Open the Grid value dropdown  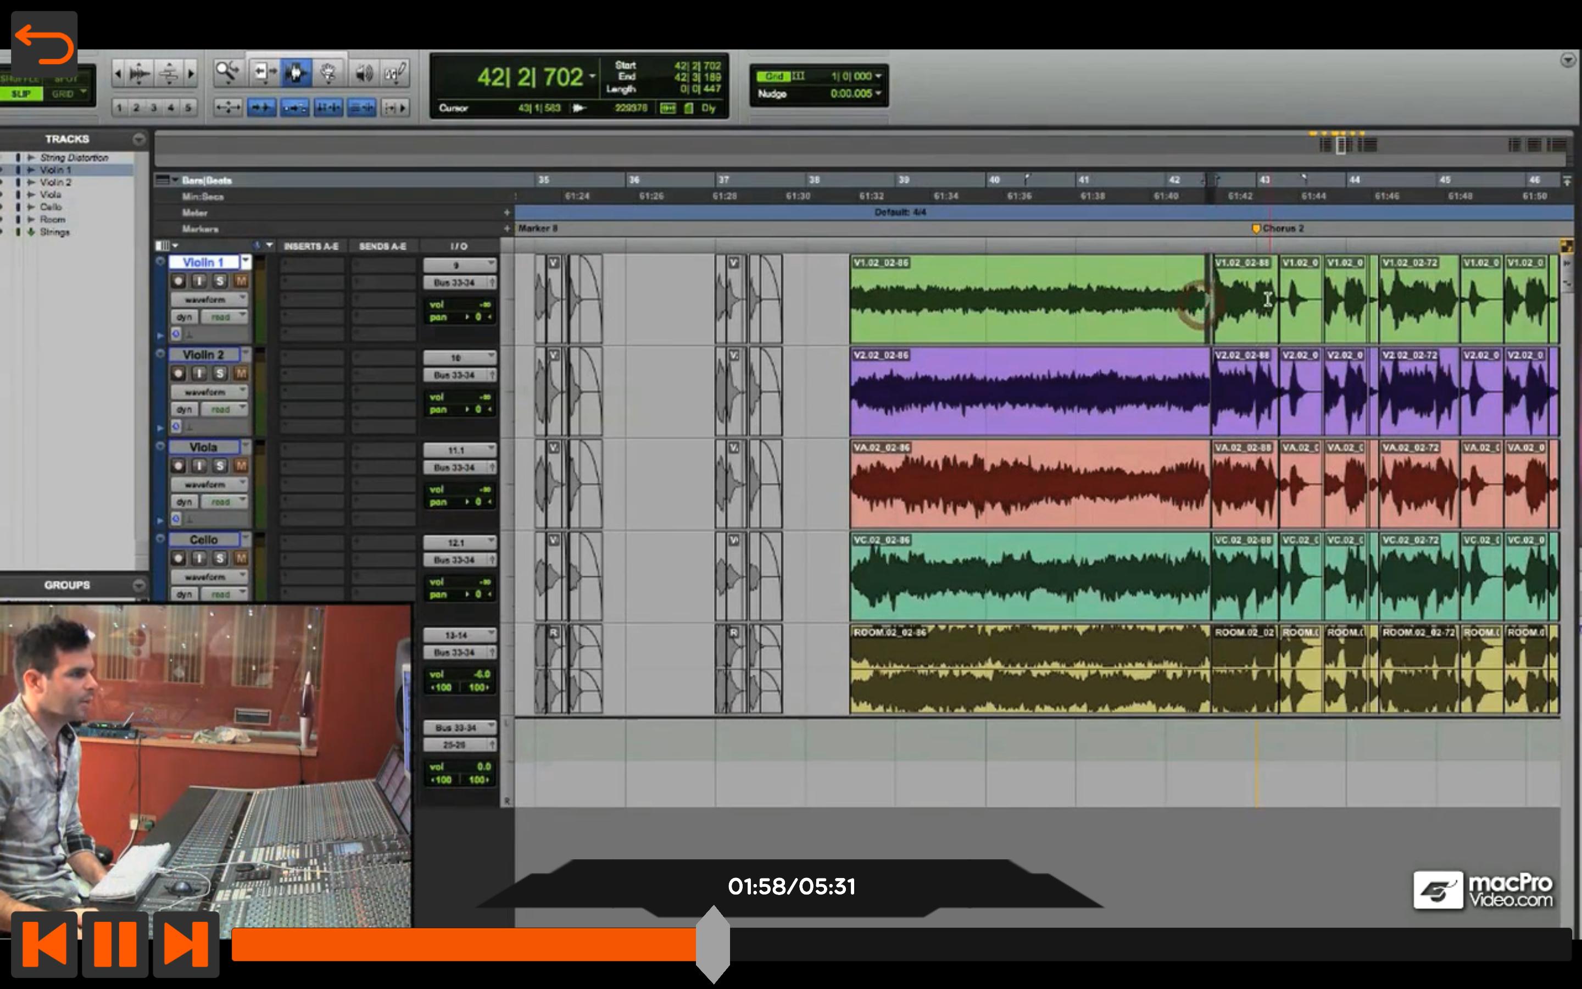856,76
